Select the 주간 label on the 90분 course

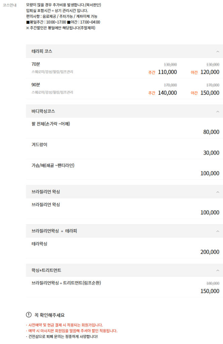pyautogui.click(x=151, y=93)
